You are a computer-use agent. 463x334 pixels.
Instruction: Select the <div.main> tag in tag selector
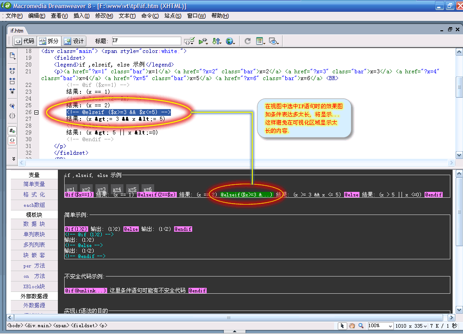[38, 325]
